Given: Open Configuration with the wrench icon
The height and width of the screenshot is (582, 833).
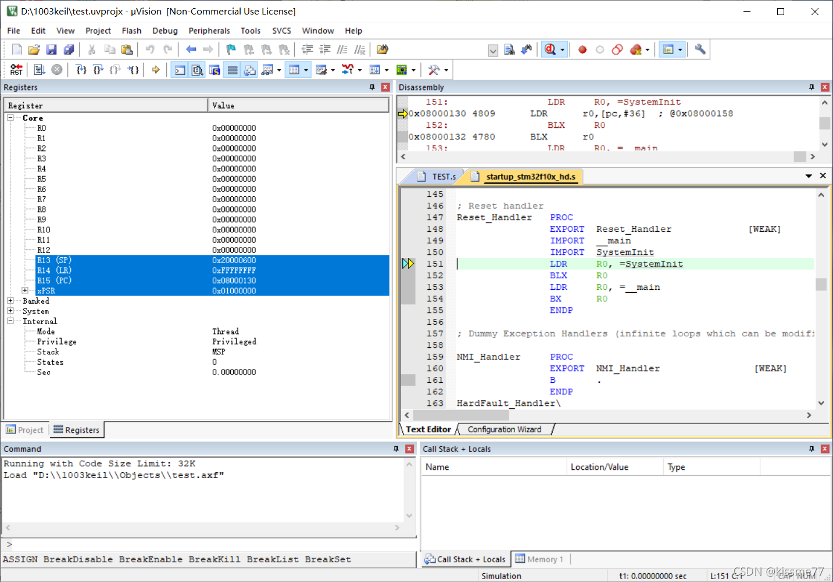Looking at the screenshot, I should pyautogui.click(x=700, y=50).
